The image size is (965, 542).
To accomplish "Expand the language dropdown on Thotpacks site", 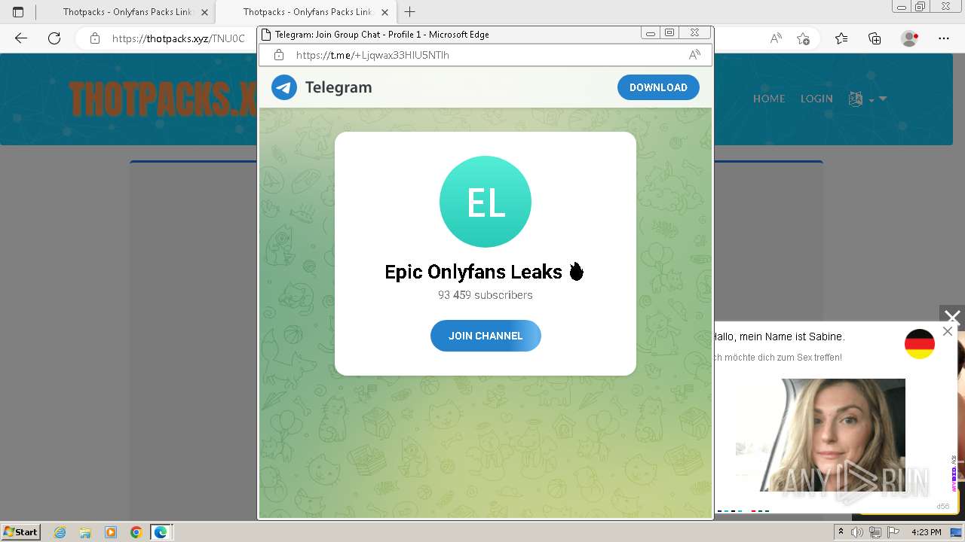I will [867, 99].
